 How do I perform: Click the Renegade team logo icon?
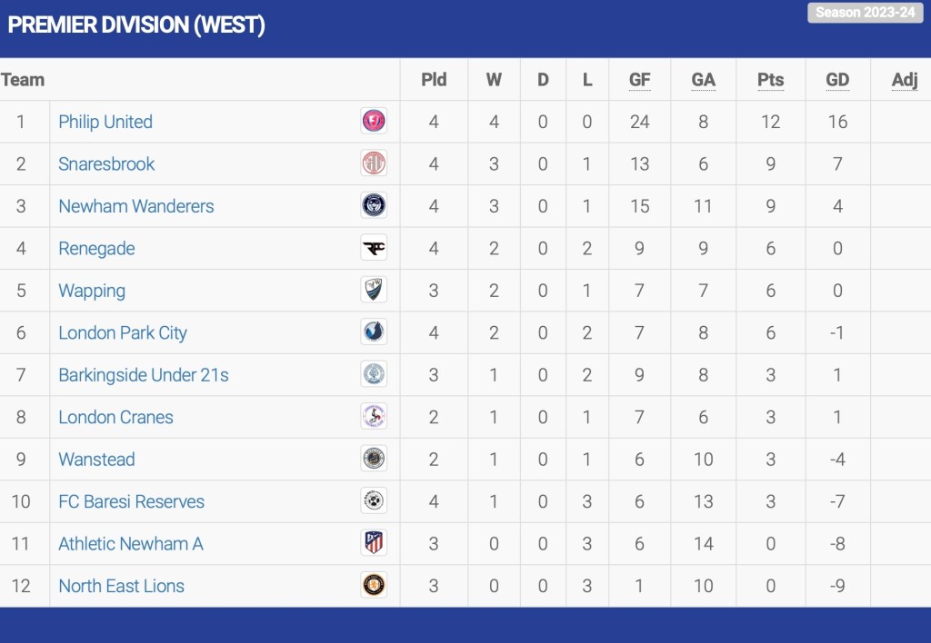coord(374,248)
